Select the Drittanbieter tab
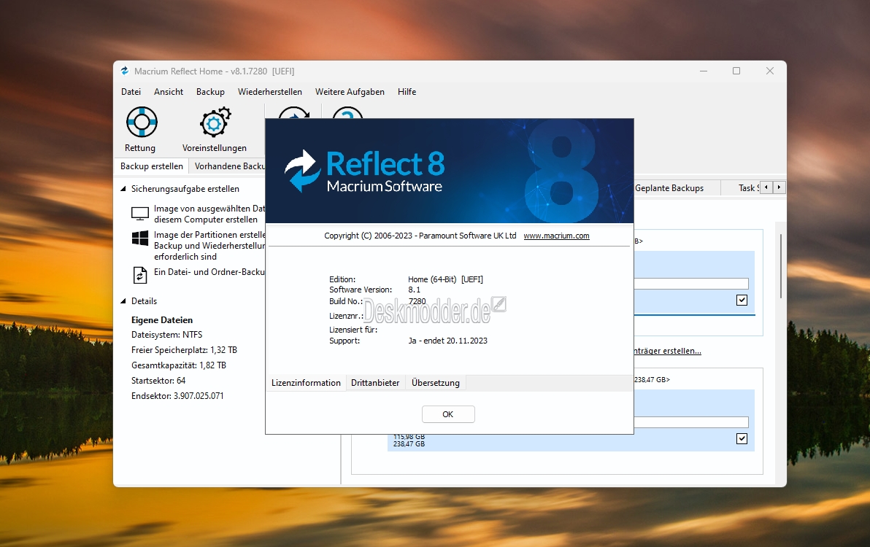The width and height of the screenshot is (870, 547). click(375, 383)
